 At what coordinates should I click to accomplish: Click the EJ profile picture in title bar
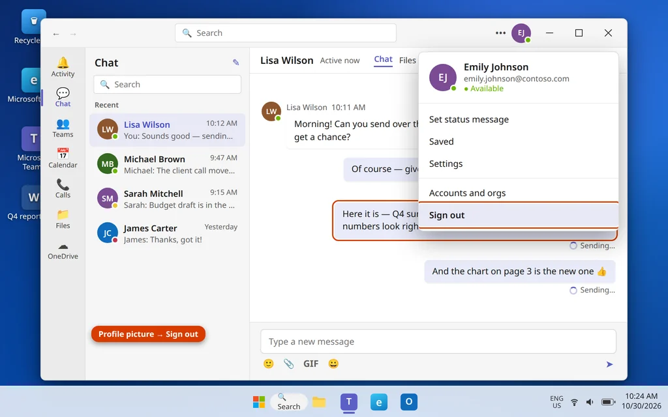[x=521, y=33]
